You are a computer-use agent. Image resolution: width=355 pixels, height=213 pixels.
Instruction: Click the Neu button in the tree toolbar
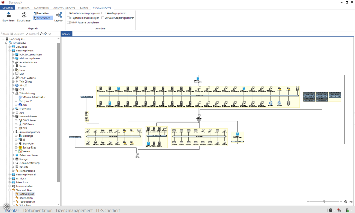[x=5, y=34]
